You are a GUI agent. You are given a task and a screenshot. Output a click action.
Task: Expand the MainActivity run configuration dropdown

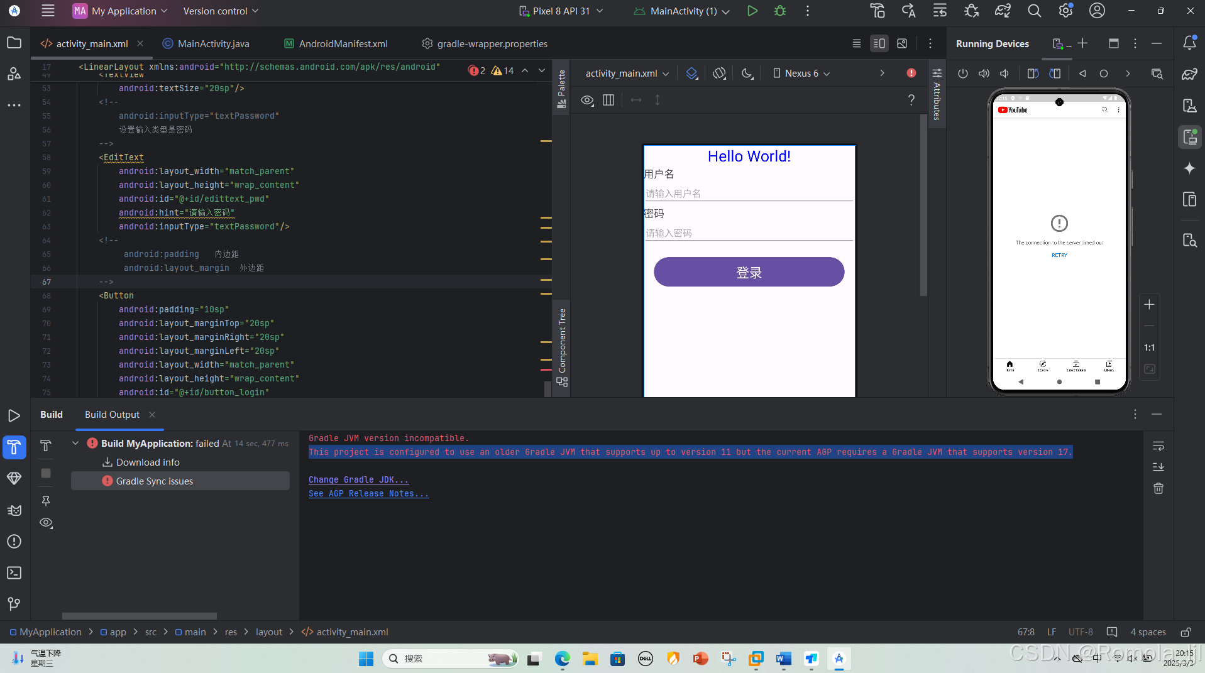pyautogui.click(x=681, y=11)
